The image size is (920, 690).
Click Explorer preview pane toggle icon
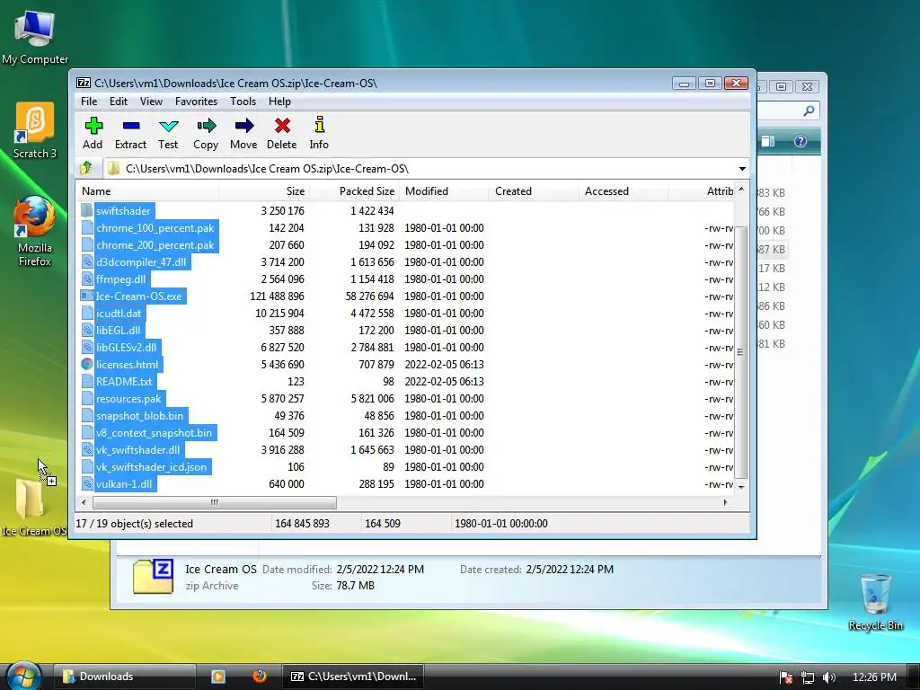tap(768, 141)
